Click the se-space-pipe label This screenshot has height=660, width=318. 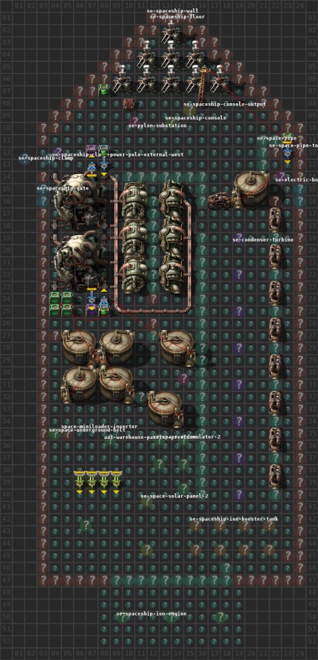[277, 138]
